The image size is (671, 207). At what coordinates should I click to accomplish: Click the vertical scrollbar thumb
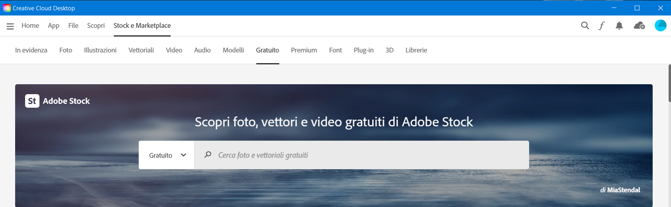tap(669, 83)
